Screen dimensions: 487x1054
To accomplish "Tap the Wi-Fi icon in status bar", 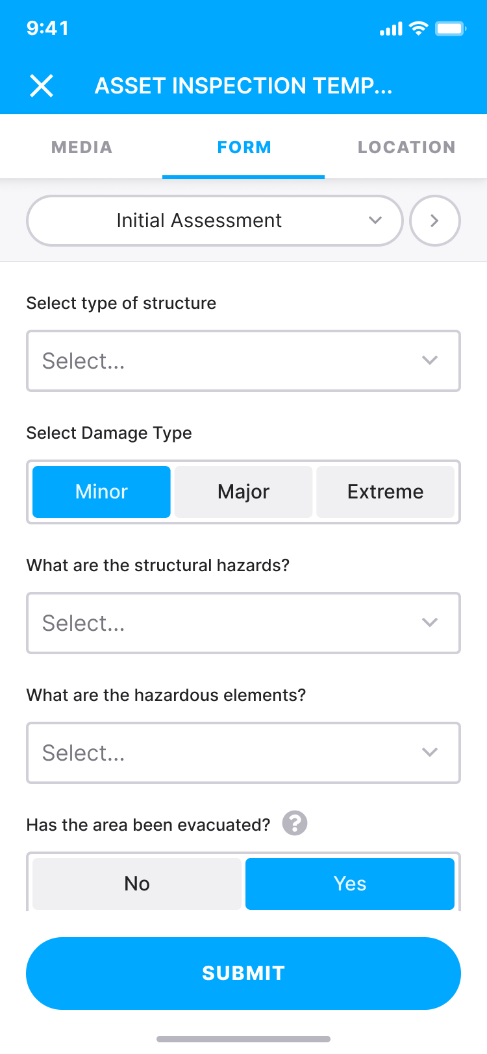I will 419,28.
